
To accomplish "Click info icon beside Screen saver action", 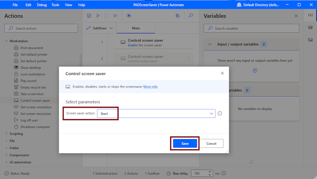I will point(220,113).
